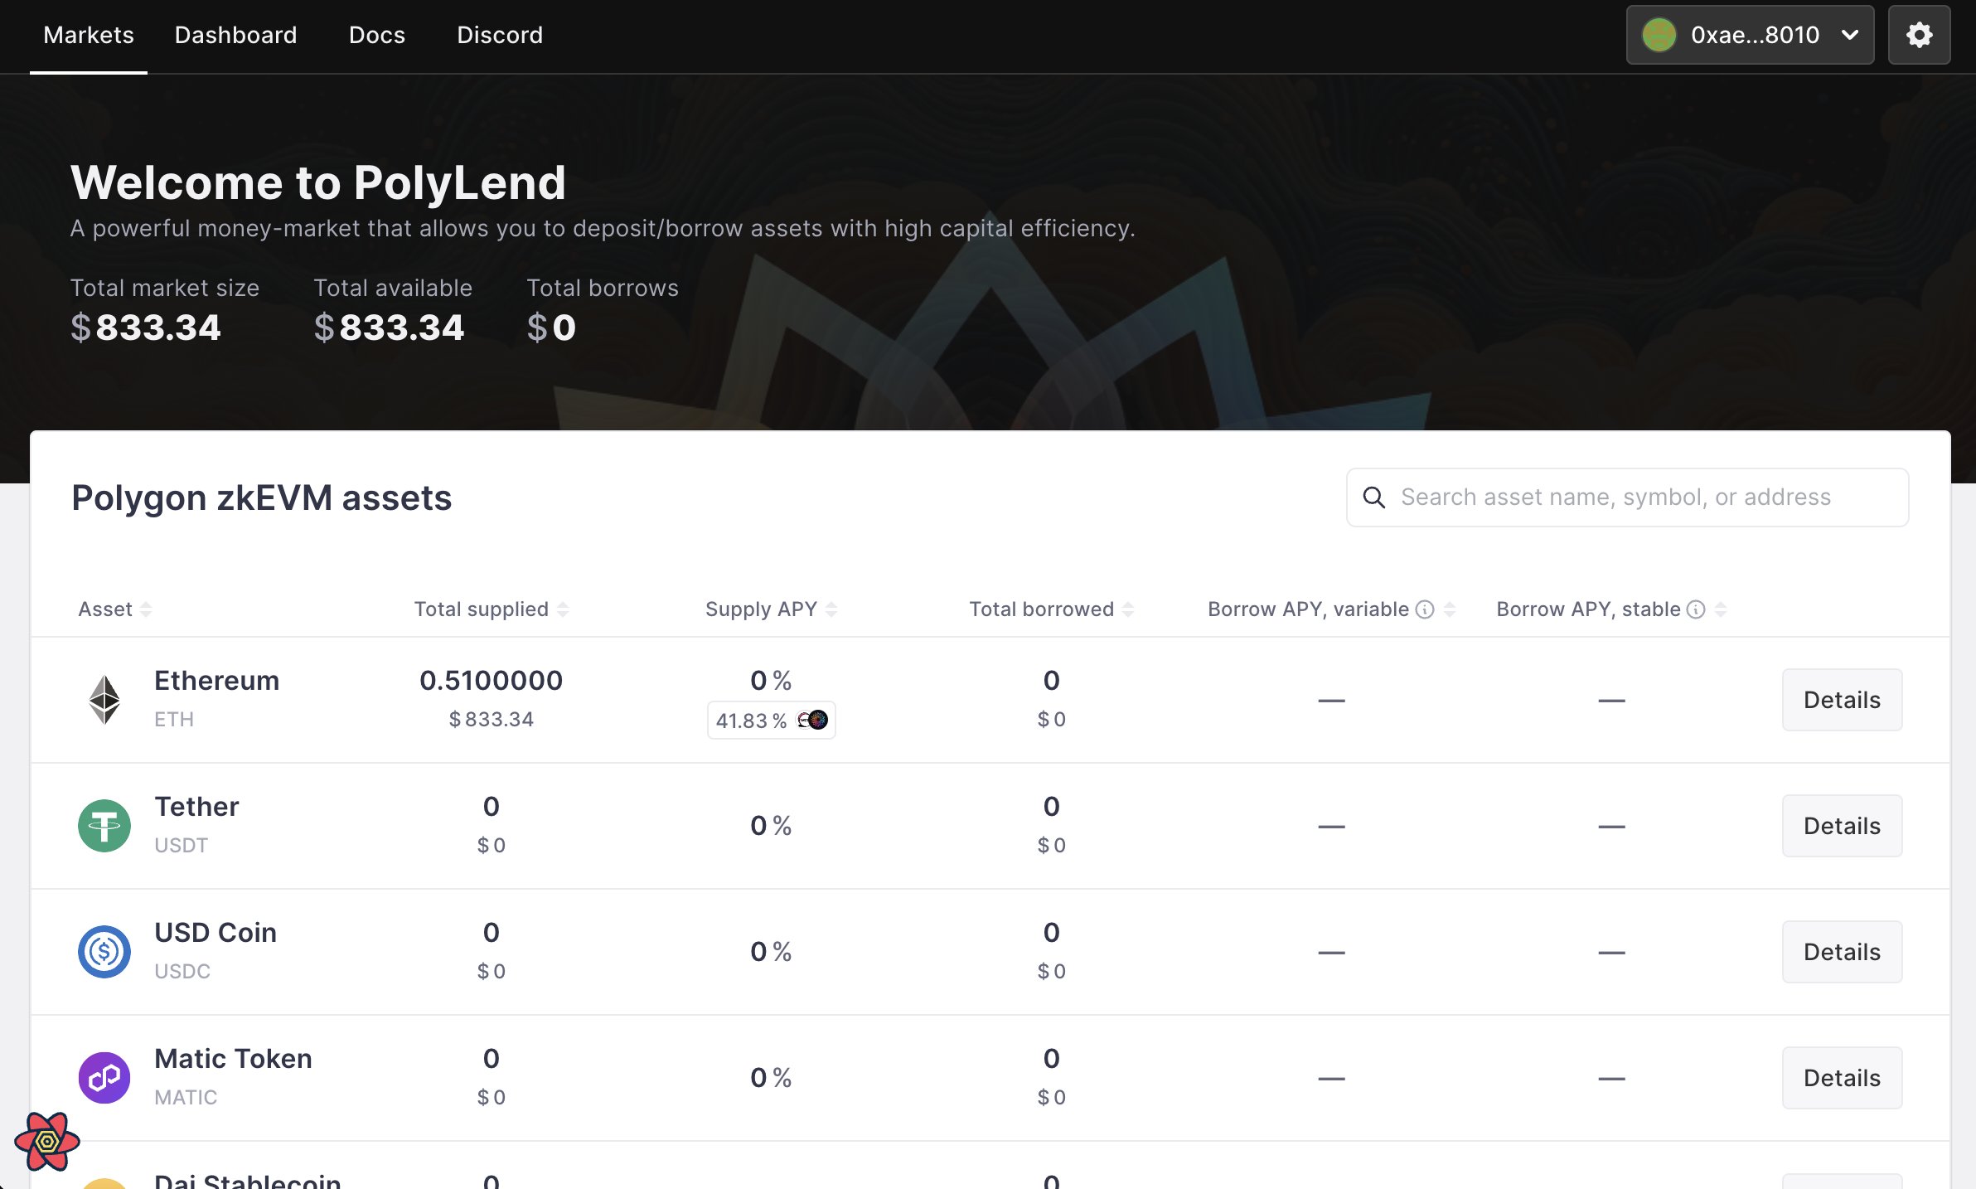The height and width of the screenshot is (1189, 1976).
Task: Open the info tooltip next to Borrow APY, variable
Action: (x=1424, y=609)
